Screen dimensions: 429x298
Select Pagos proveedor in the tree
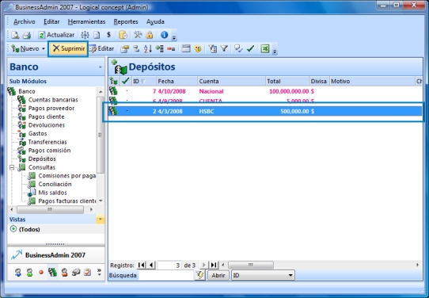(x=51, y=109)
